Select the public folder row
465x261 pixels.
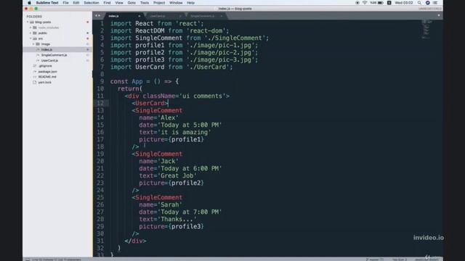[x=57, y=33]
